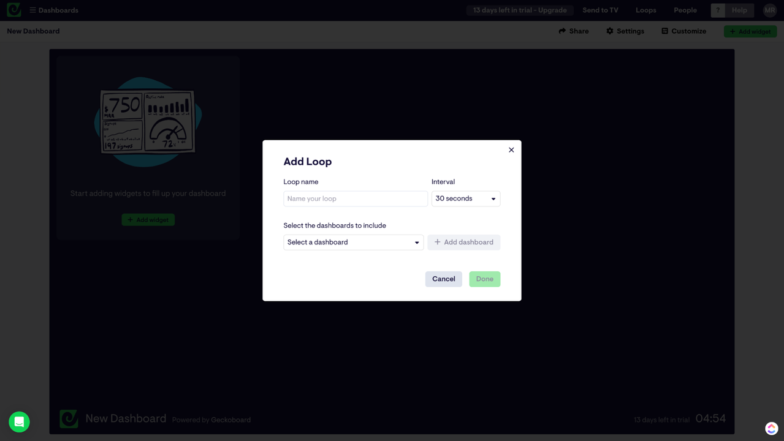Click the MR account avatar
784x441 pixels.
click(x=770, y=10)
